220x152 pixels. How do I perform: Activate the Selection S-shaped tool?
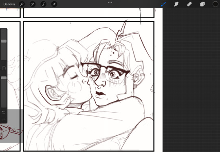coord(43,4)
